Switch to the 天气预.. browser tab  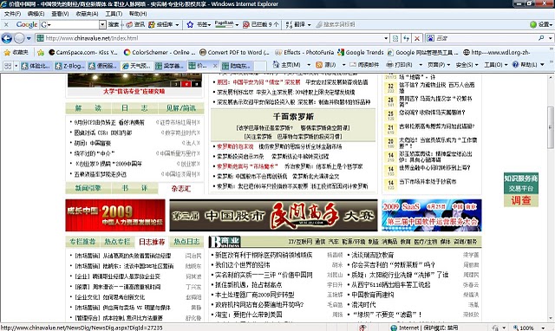coord(136,66)
